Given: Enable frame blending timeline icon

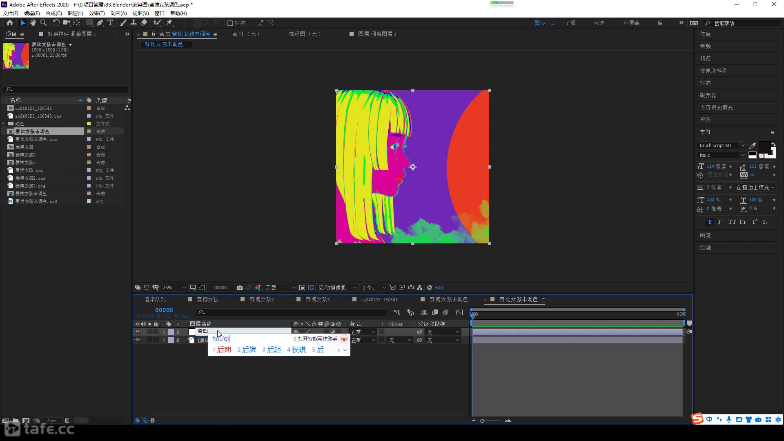Looking at the screenshot, I should 435,312.
